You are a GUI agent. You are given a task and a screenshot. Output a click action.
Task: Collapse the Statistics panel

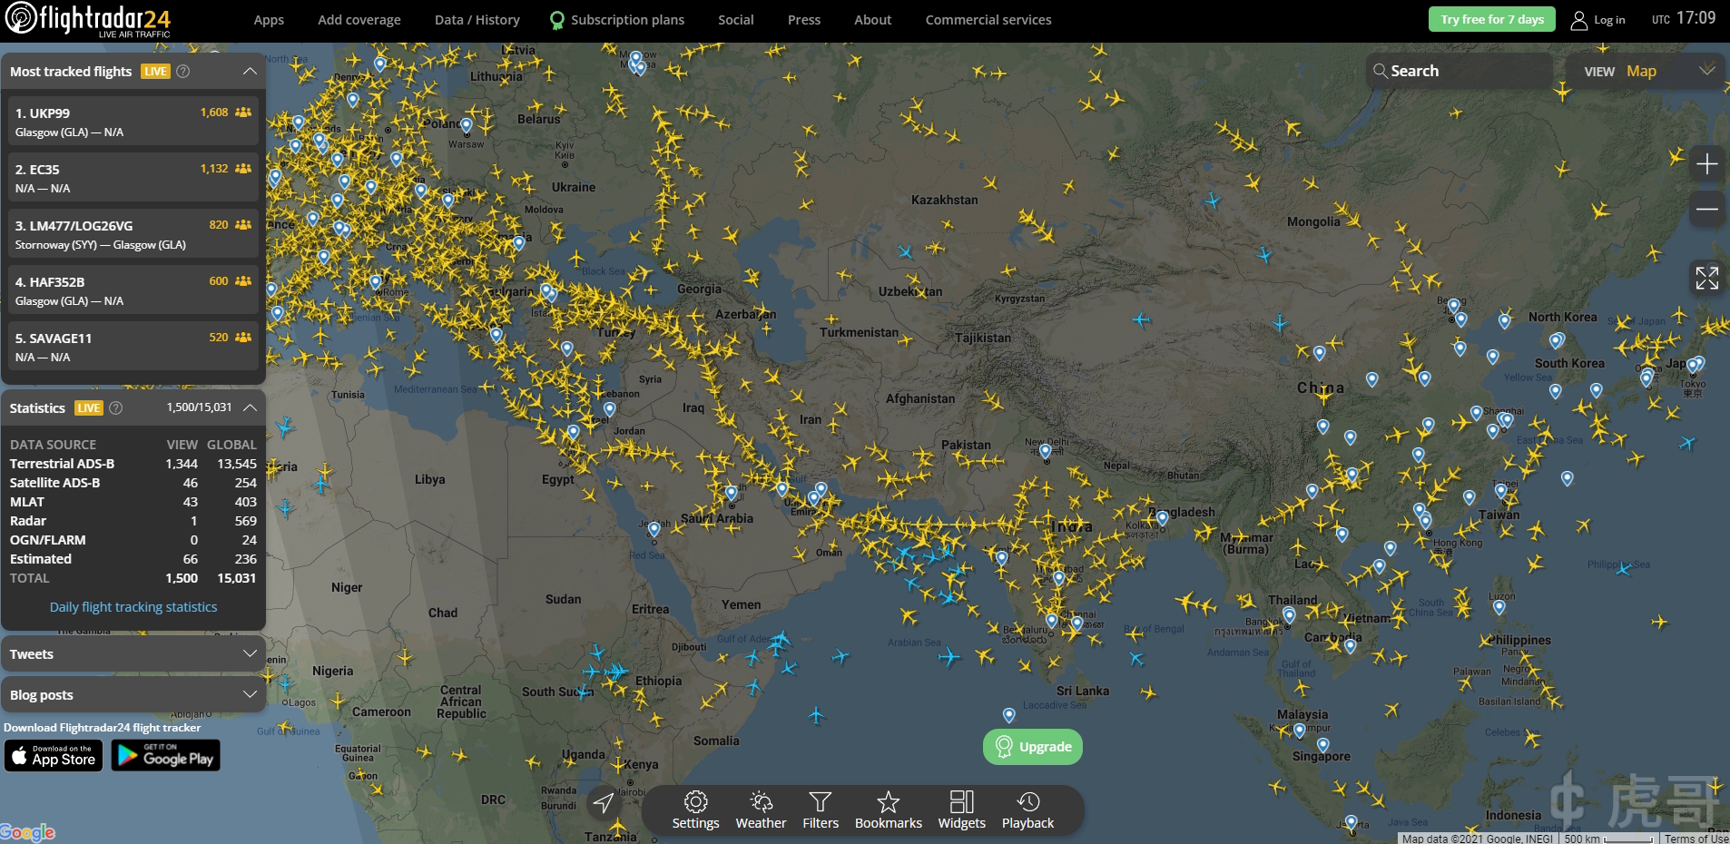[250, 408]
